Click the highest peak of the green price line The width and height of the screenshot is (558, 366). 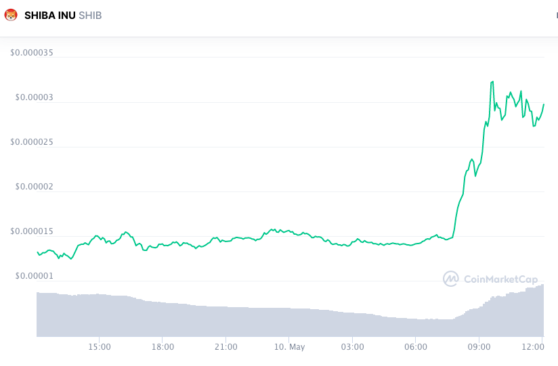pyautogui.click(x=492, y=82)
